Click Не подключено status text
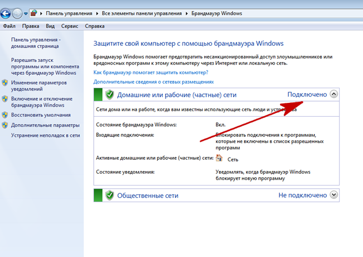The height and width of the screenshot is (257, 363). [x=303, y=196]
